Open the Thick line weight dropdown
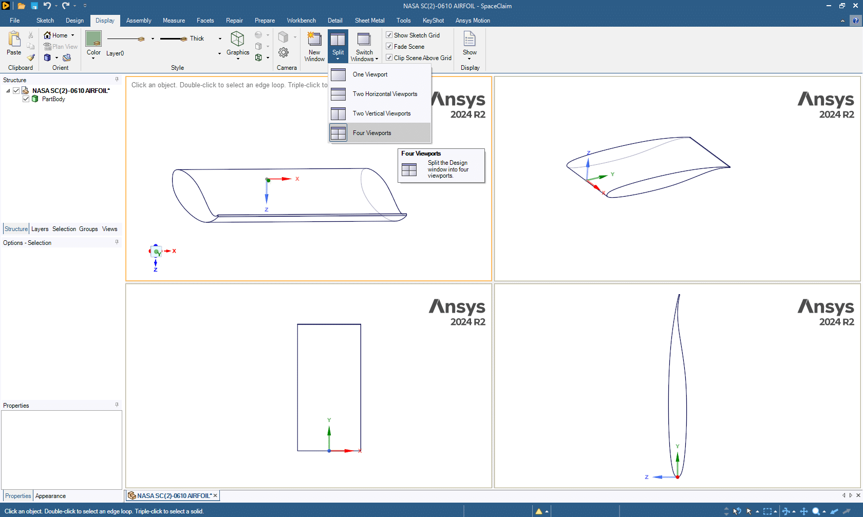Viewport: 863px width, 517px height. pos(220,39)
